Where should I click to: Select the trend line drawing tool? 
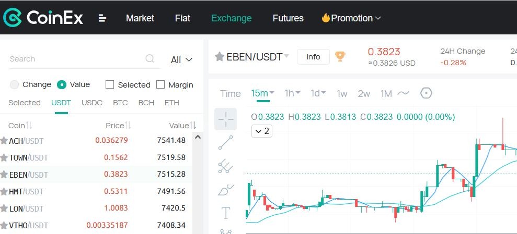[225, 143]
